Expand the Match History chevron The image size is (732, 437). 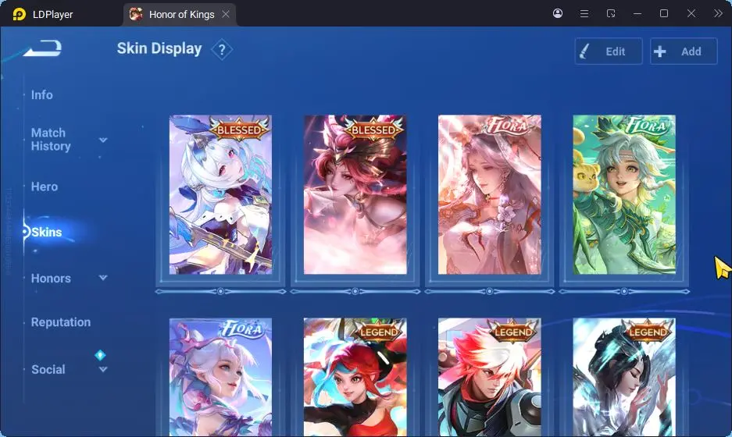103,140
